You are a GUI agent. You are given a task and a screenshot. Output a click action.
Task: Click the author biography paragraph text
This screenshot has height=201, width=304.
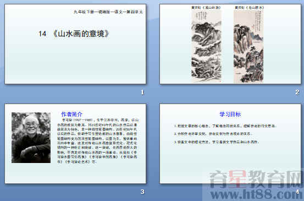98,140
